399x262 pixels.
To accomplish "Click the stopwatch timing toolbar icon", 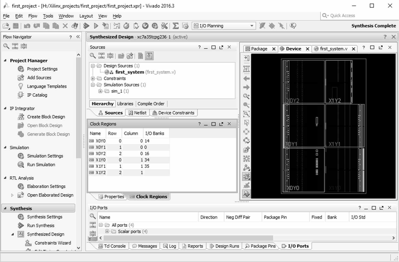I will coord(126,26).
